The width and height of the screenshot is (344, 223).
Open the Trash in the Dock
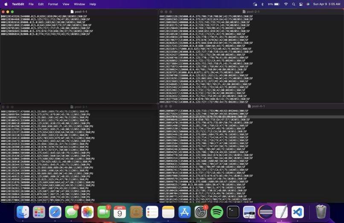click(321, 211)
